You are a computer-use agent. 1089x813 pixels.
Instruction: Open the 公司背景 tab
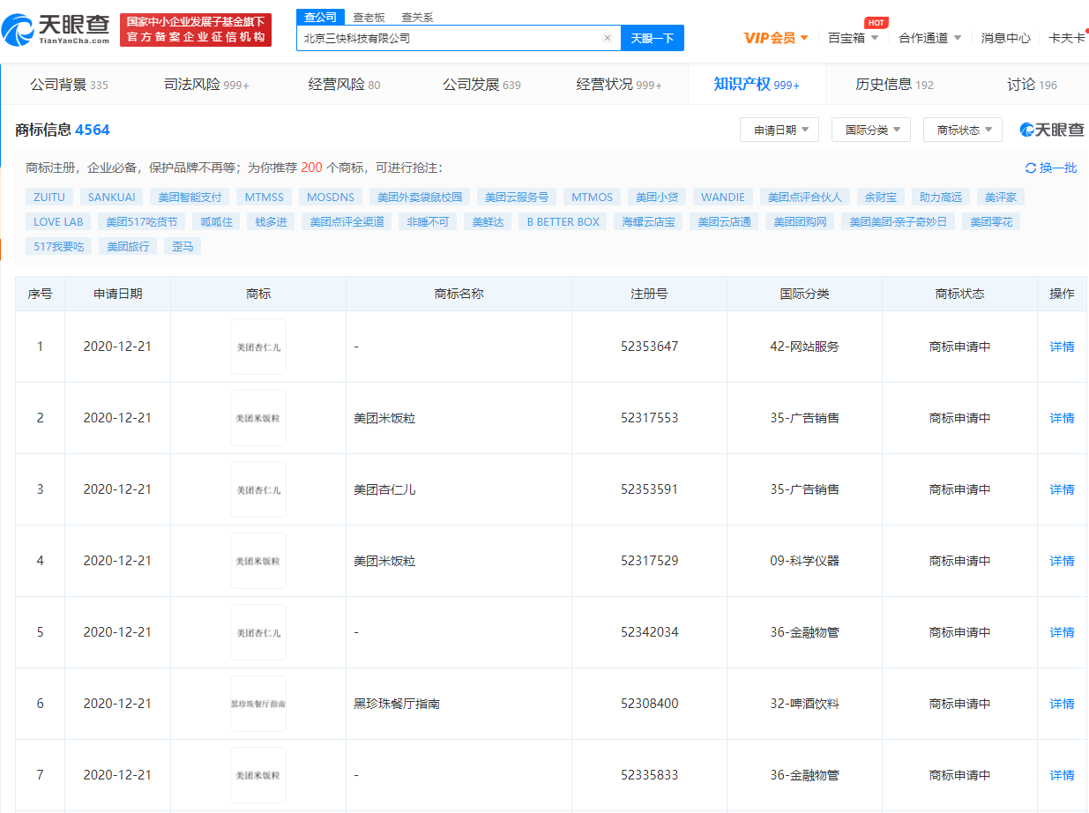point(69,85)
